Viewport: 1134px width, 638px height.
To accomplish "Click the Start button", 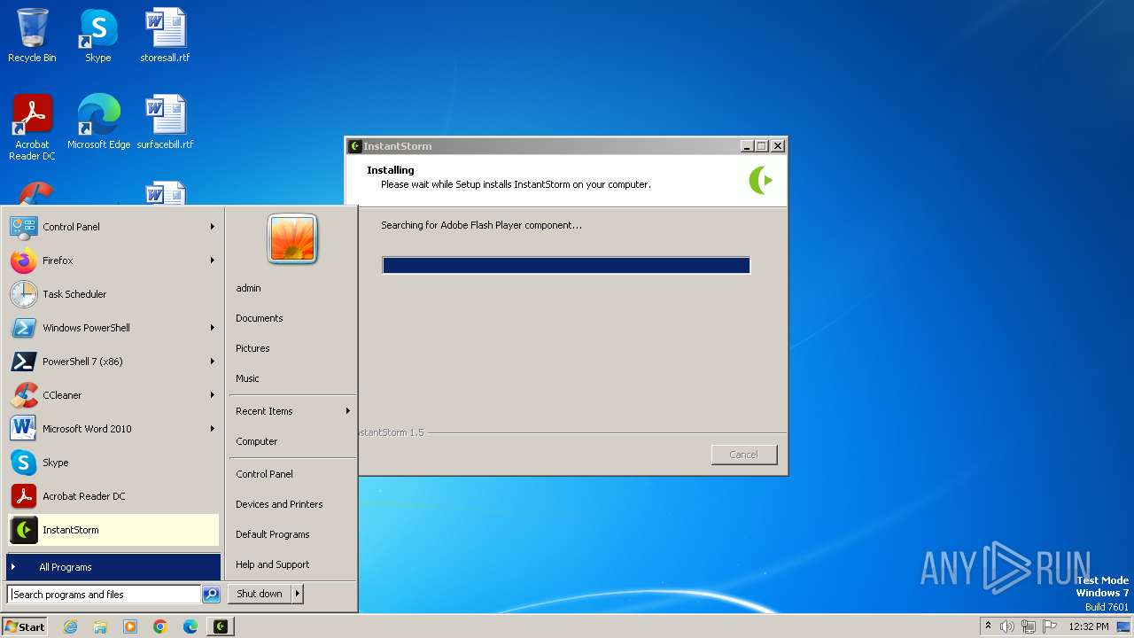I will 25,626.
